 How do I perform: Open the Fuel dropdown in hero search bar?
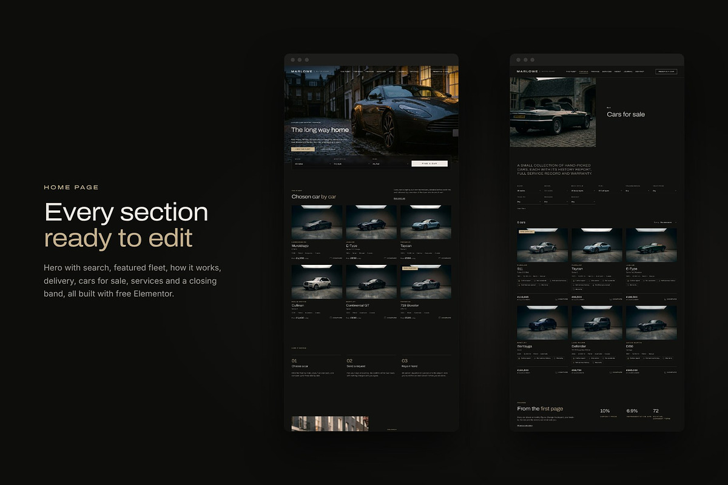tap(391, 164)
